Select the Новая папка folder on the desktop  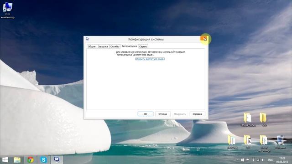(248, 119)
